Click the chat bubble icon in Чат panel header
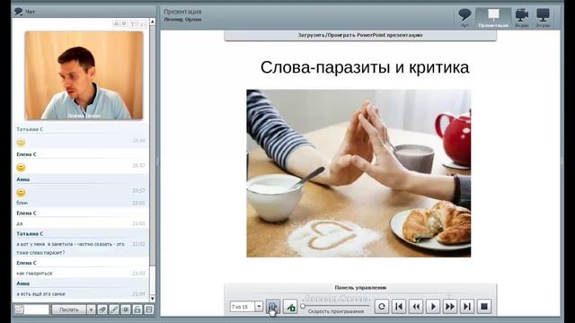Image resolution: width=575 pixels, height=323 pixels. point(18,12)
